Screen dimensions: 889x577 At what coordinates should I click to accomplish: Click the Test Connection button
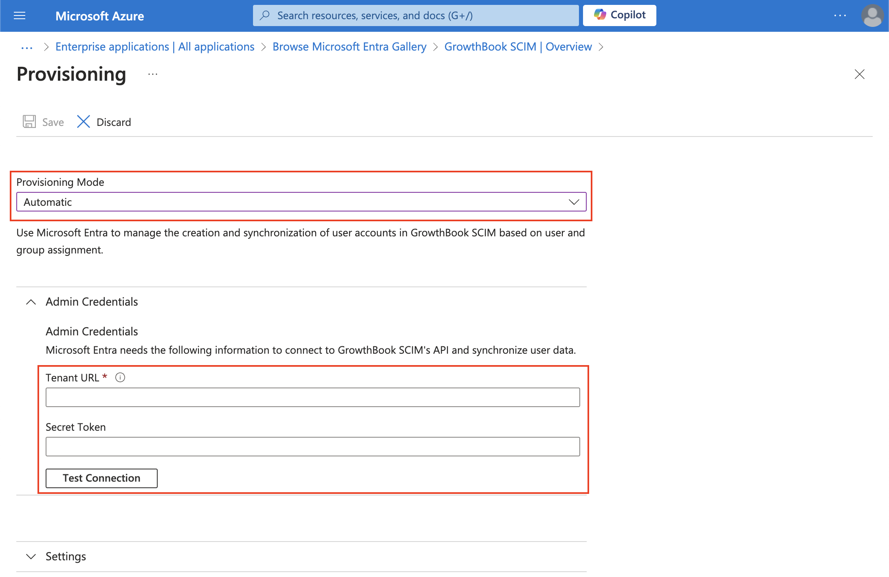pyautogui.click(x=101, y=478)
